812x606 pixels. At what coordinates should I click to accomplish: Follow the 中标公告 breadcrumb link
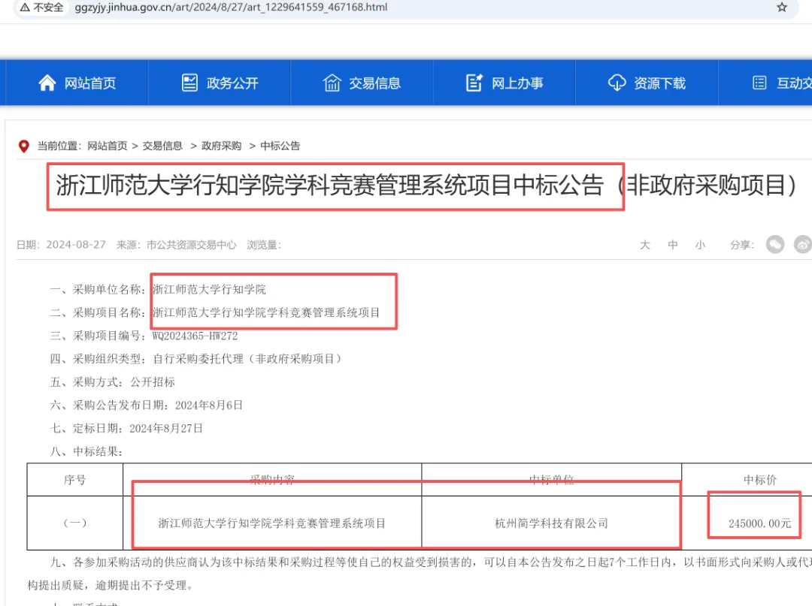click(x=280, y=146)
